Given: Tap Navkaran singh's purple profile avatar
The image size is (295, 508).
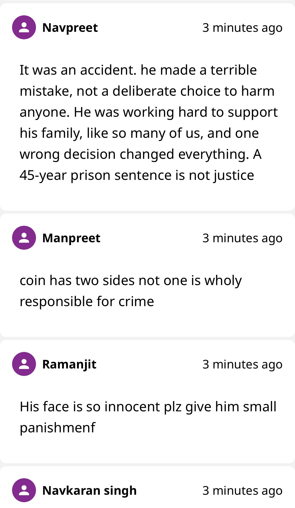Looking at the screenshot, I should click(24, 490).
